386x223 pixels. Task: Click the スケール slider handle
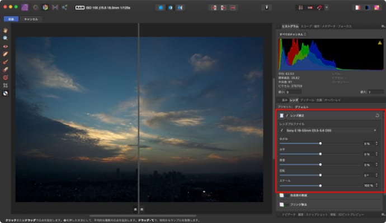pyautogui.click(x=320, y=185)
